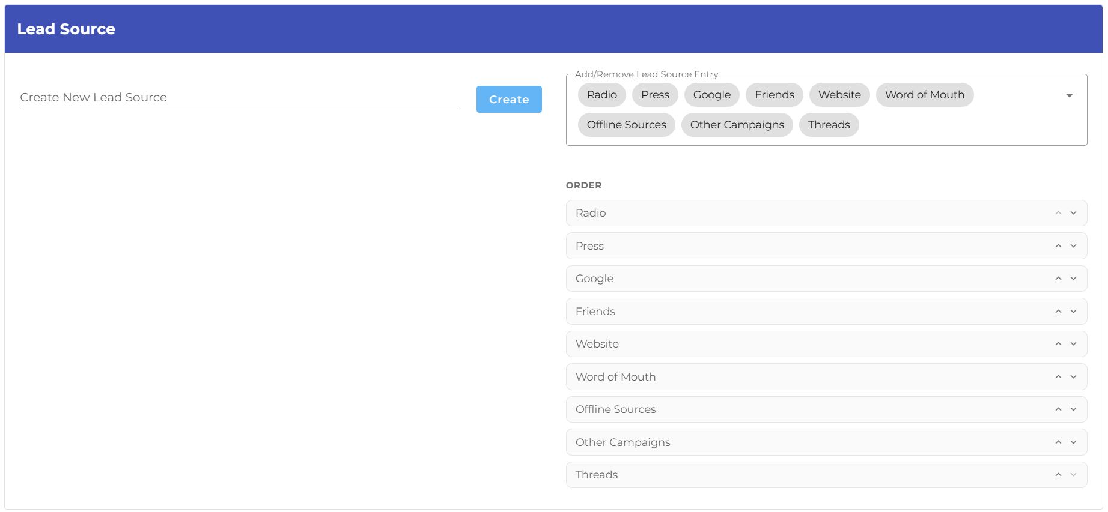Image resolution: width=1108 pixels, height=512 pixels.
Task: Click the Website chip in entry box
Action: coord(839,95)
